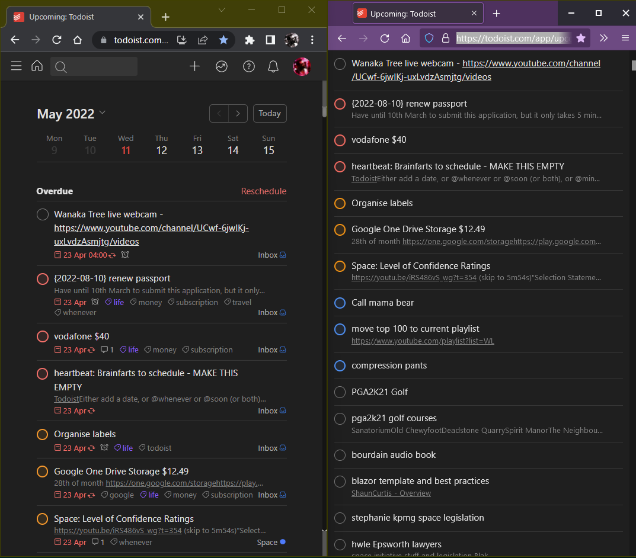
Task: Select Sun 15 in week calendar
Action: (x=269, y=145)
